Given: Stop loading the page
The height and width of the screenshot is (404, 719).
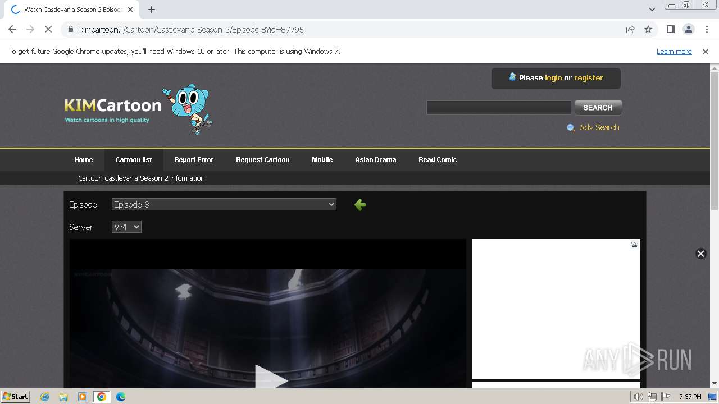Looking at the screenshot, I should coord(48,29).
